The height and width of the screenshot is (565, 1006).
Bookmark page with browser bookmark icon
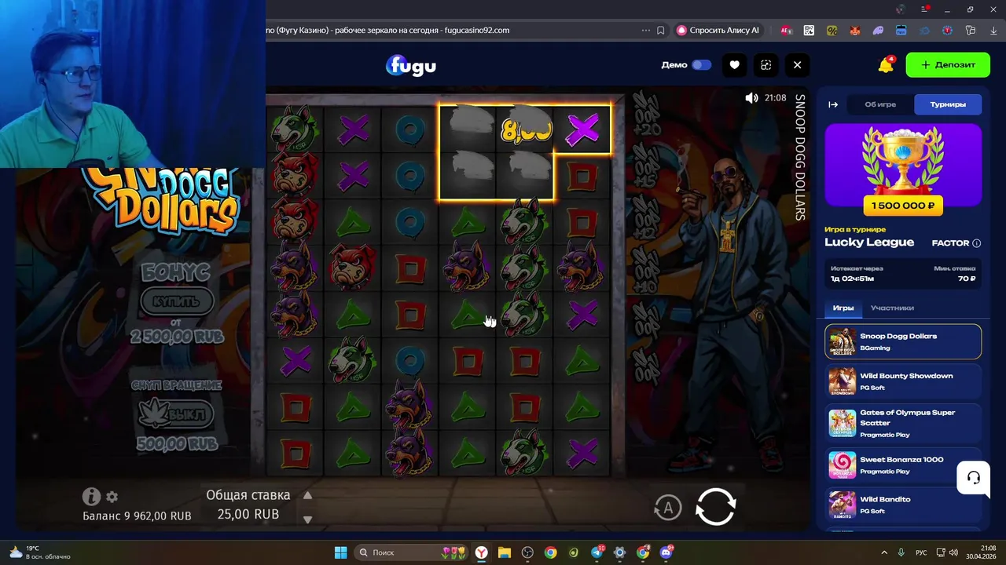(661, 31)
